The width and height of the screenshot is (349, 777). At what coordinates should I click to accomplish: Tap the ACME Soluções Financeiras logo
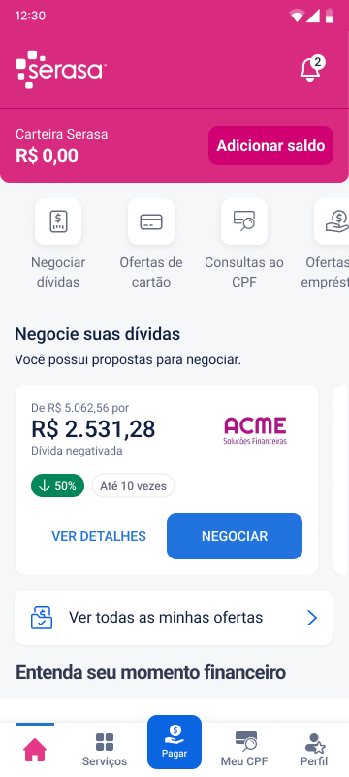point(255,430)
